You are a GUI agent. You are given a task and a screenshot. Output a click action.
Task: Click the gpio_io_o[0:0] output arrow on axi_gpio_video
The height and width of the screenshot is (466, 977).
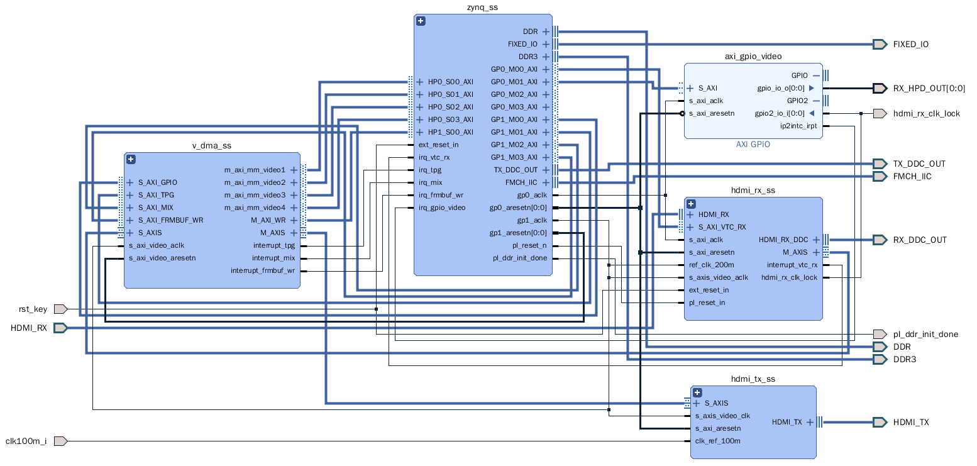[x=811, y=88]
